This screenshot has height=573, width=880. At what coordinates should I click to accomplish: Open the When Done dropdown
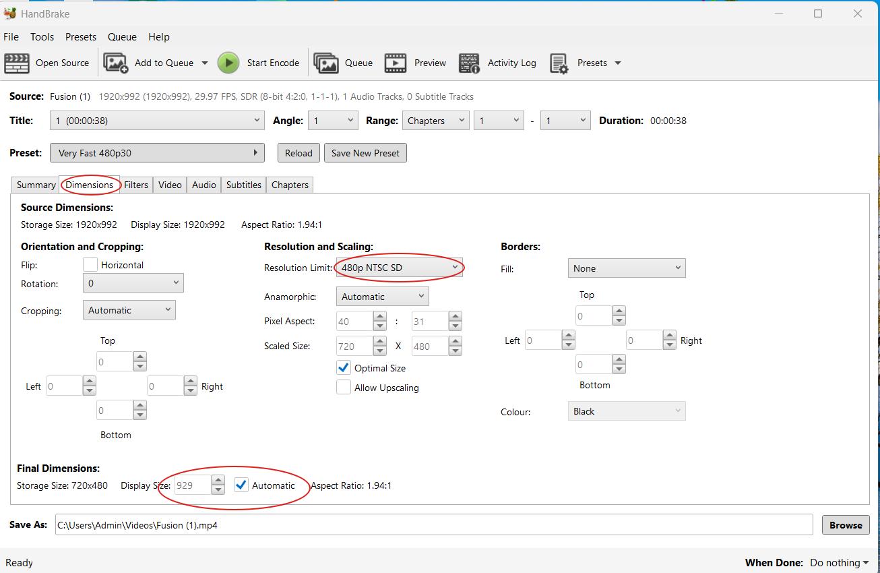(x=840, y=562)
